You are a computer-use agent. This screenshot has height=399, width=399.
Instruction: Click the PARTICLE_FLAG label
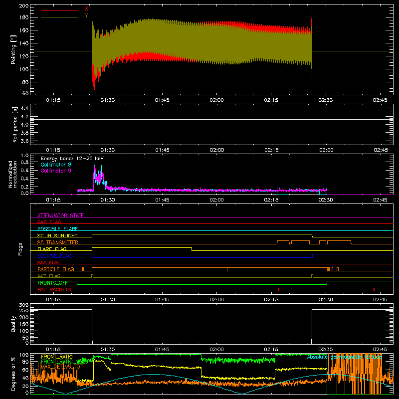tap(56, 269)
